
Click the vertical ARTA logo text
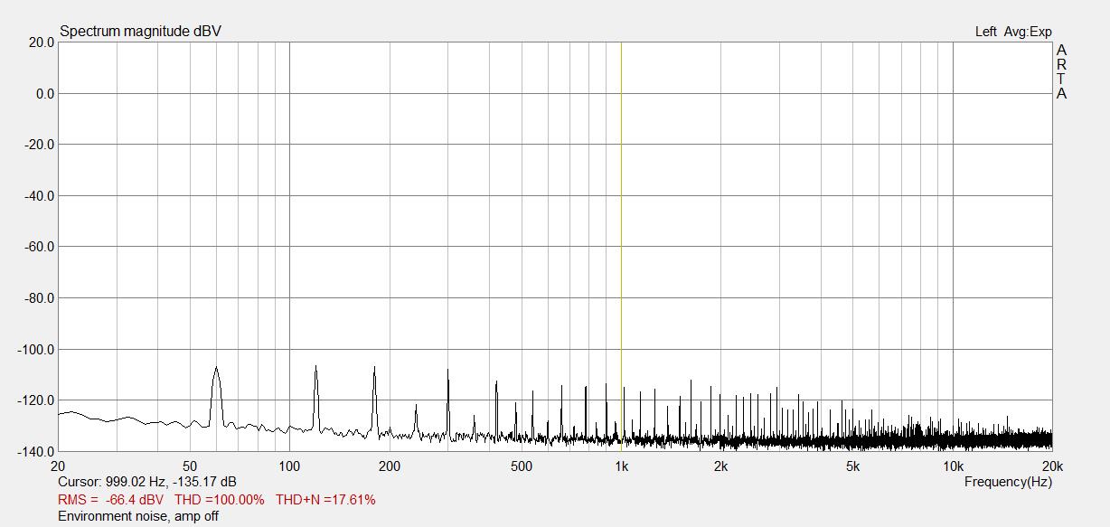coord(1061,71)
